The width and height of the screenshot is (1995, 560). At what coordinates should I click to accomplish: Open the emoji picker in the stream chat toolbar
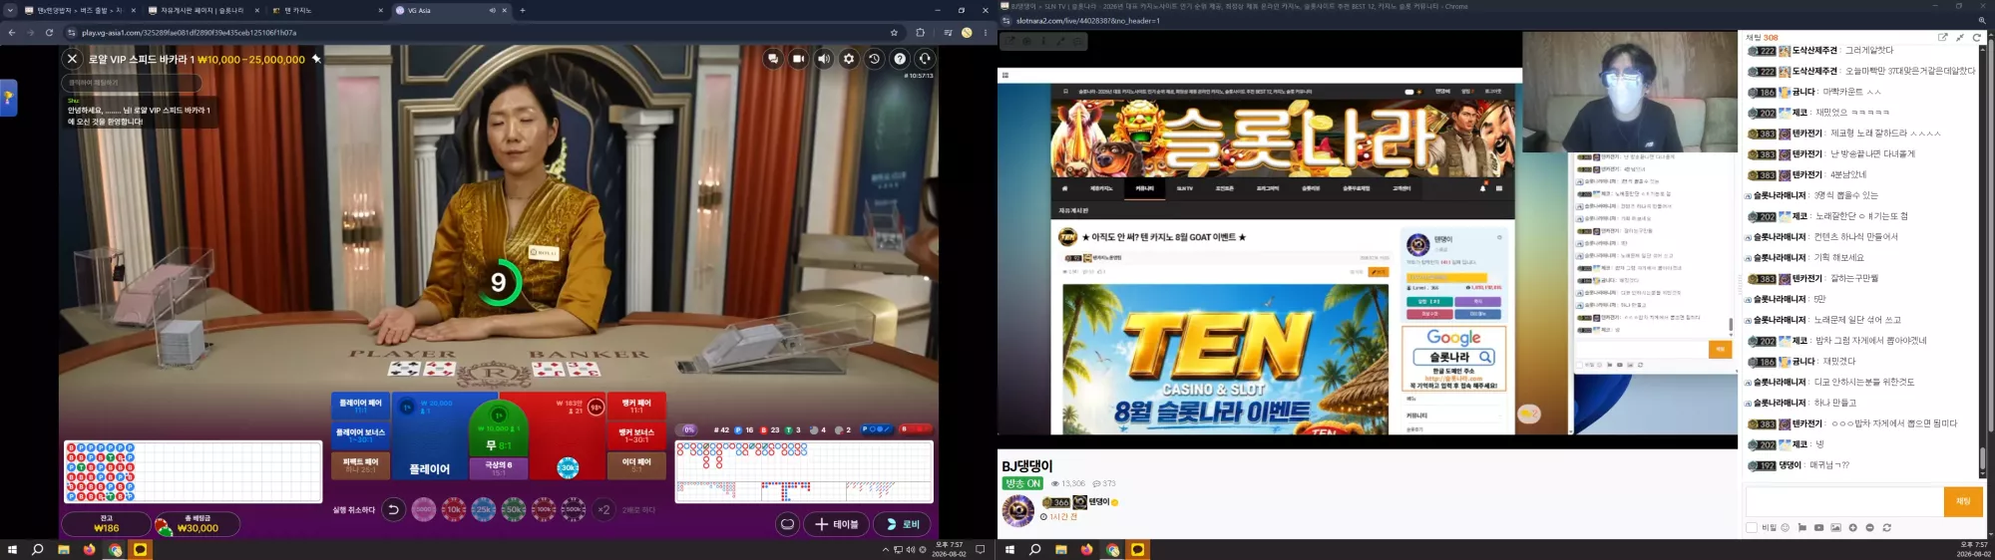pyautogui.click(x=1786, y=527)
